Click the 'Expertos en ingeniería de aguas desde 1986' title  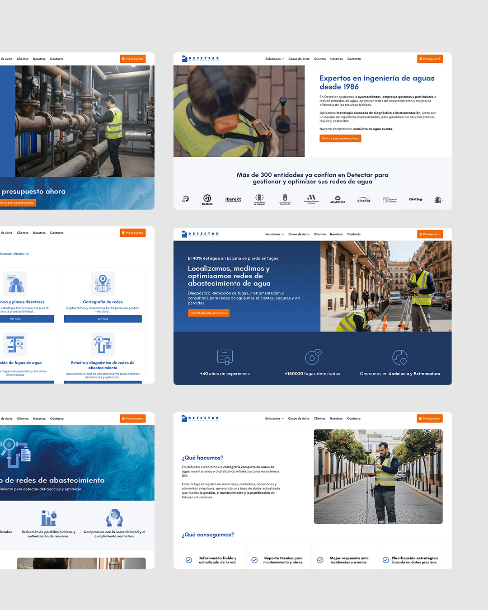click(377, 82)
